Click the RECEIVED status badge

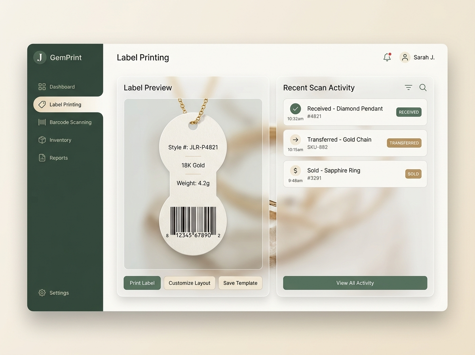[409, 112]
